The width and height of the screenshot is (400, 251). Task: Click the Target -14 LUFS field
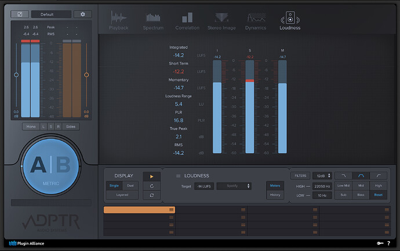204,186
